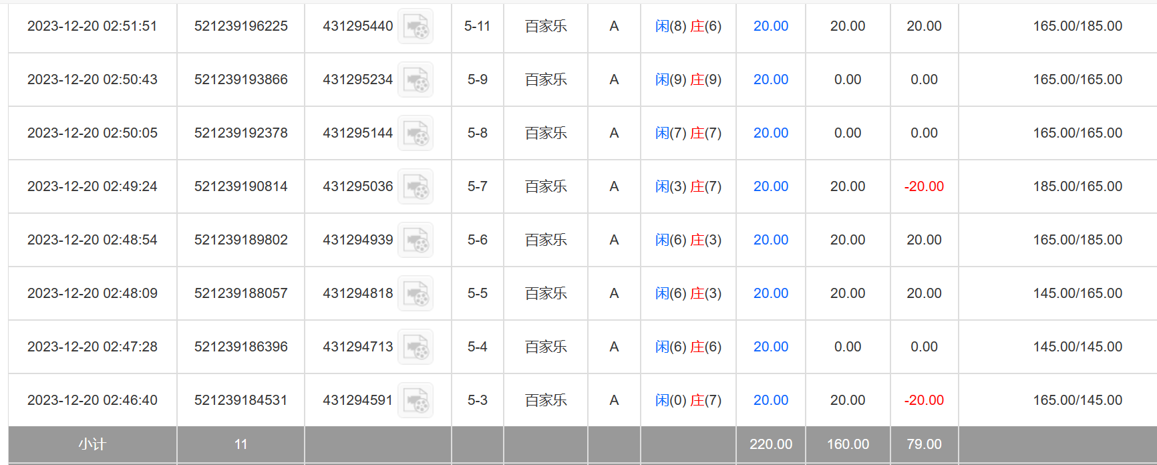Image resolution: width=1157 pixels, height=465 pixels.
Task: Click subtotal profit value 79.00
Action: (924, 444)
